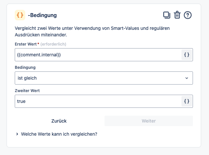Click the Weiter button
Viewport: 209px width, 155px height.
tap(149, 121)
